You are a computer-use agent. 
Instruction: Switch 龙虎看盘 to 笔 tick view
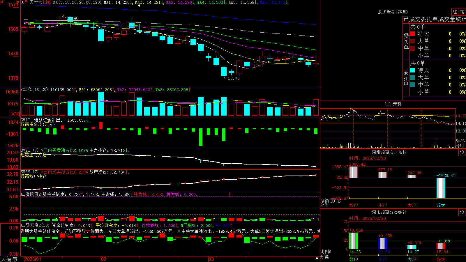pos(462,12)
